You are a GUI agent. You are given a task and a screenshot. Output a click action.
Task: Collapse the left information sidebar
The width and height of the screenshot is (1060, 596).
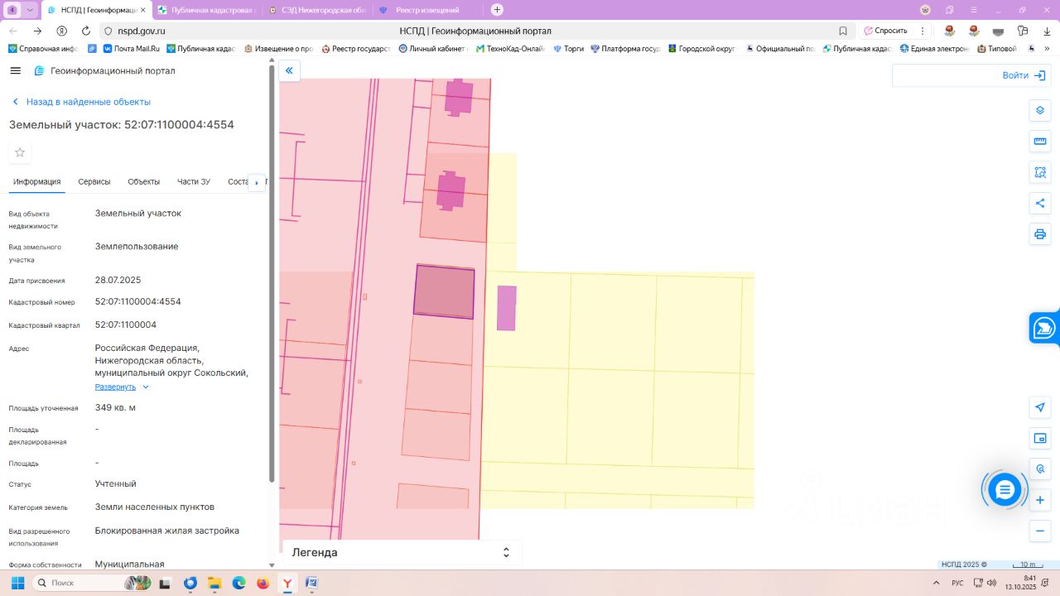click(x=289, y=71)
